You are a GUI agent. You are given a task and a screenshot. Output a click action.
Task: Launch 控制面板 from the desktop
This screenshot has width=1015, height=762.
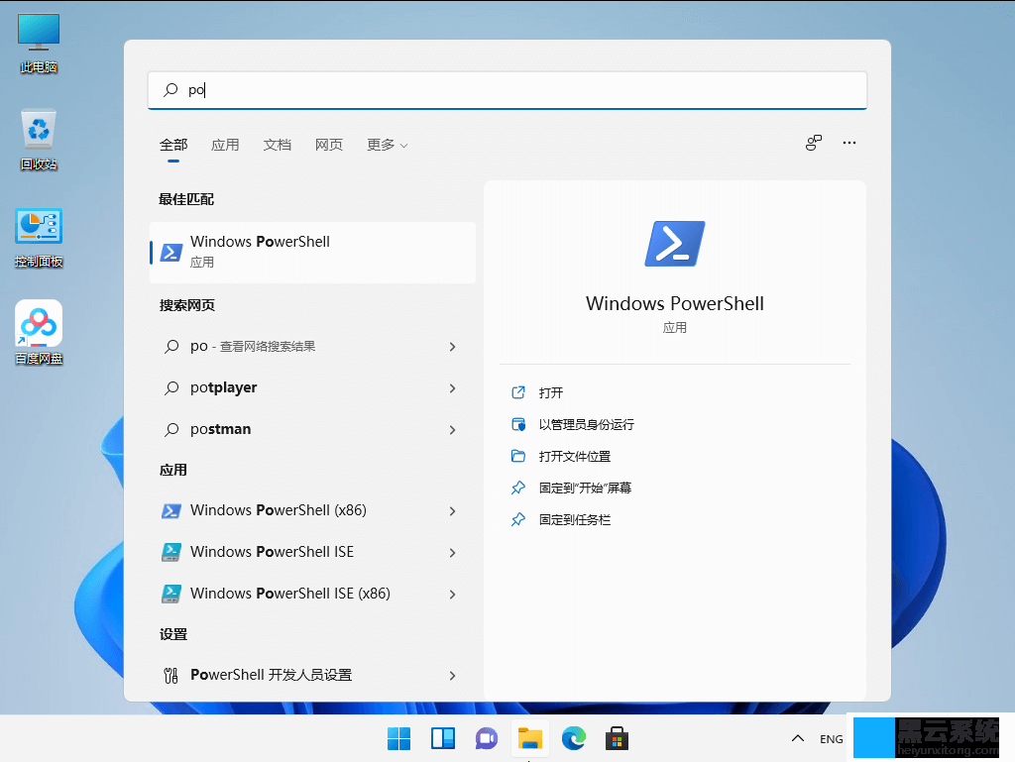[x=38, y=226]
